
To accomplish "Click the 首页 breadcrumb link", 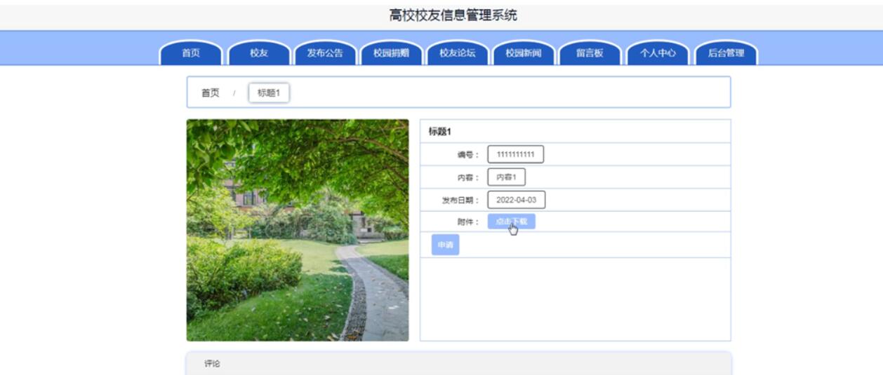I will point(211,93).
